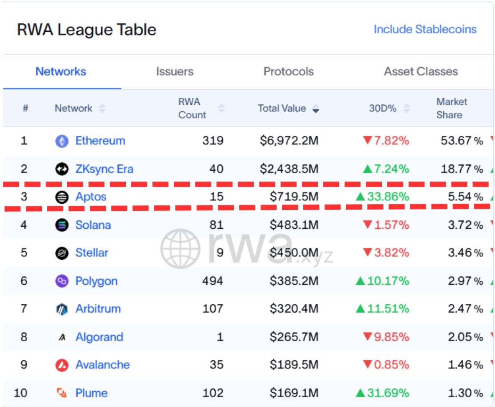Open the Protocols tab
The width and height of the screenshot is (495, 407).
point(288,71)
